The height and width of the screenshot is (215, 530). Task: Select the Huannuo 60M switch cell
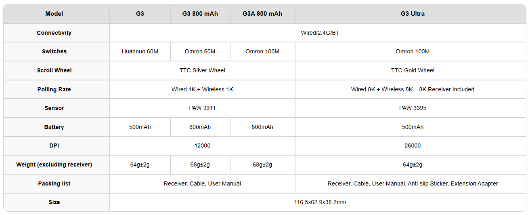coord(140,51)
